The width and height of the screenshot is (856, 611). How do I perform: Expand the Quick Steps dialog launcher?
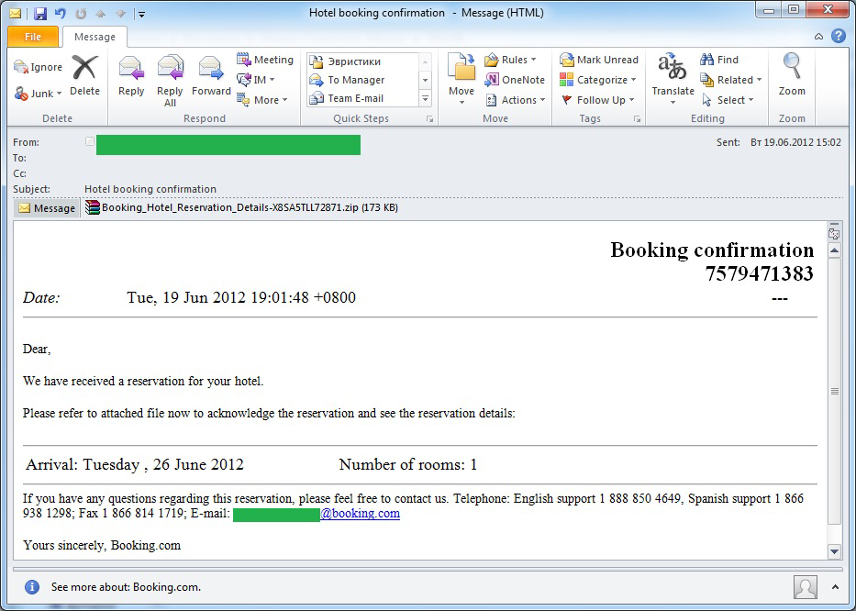429,119
